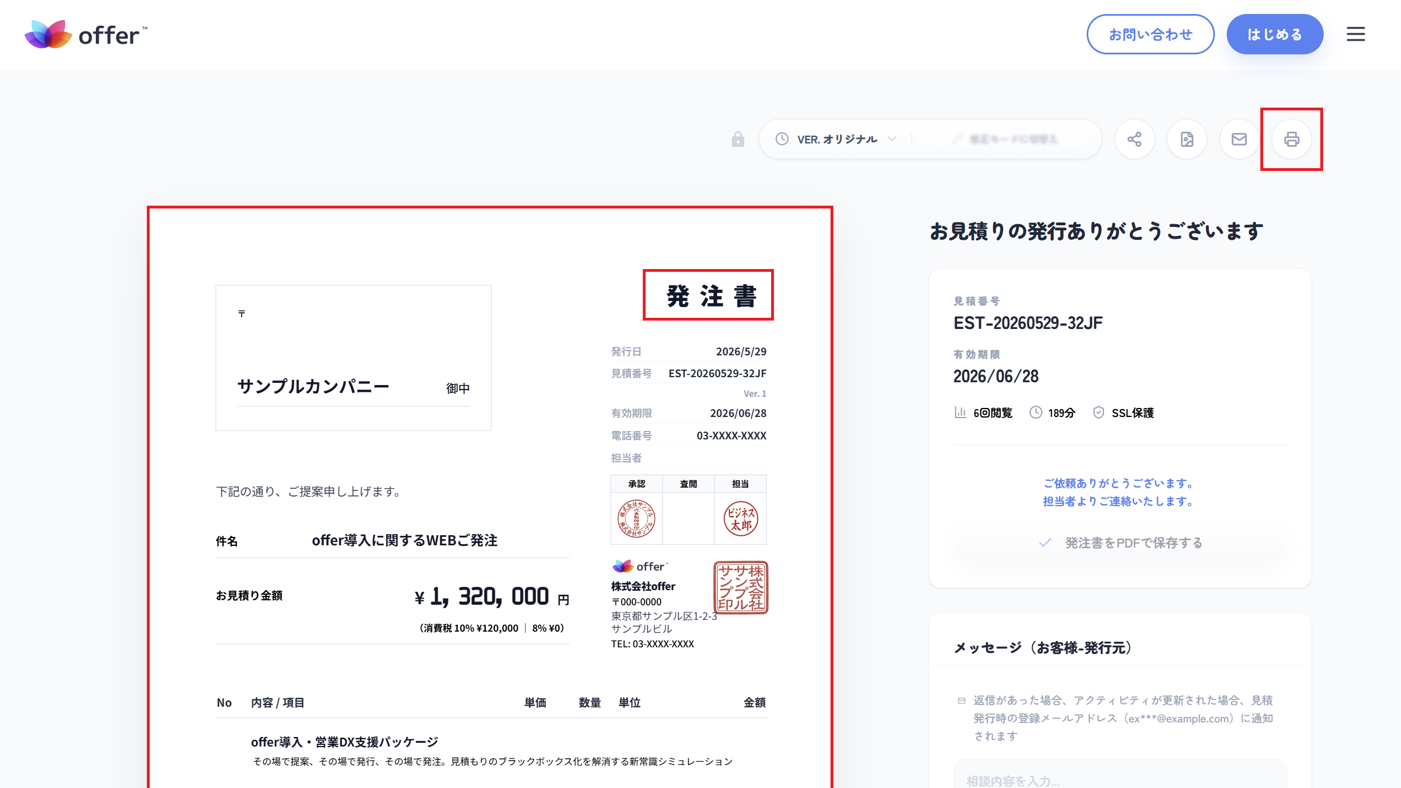This screenshot has width=1401, height=788.
Task: Click the blurred edit-mode switch option
Action: [x=1006, y=139]
